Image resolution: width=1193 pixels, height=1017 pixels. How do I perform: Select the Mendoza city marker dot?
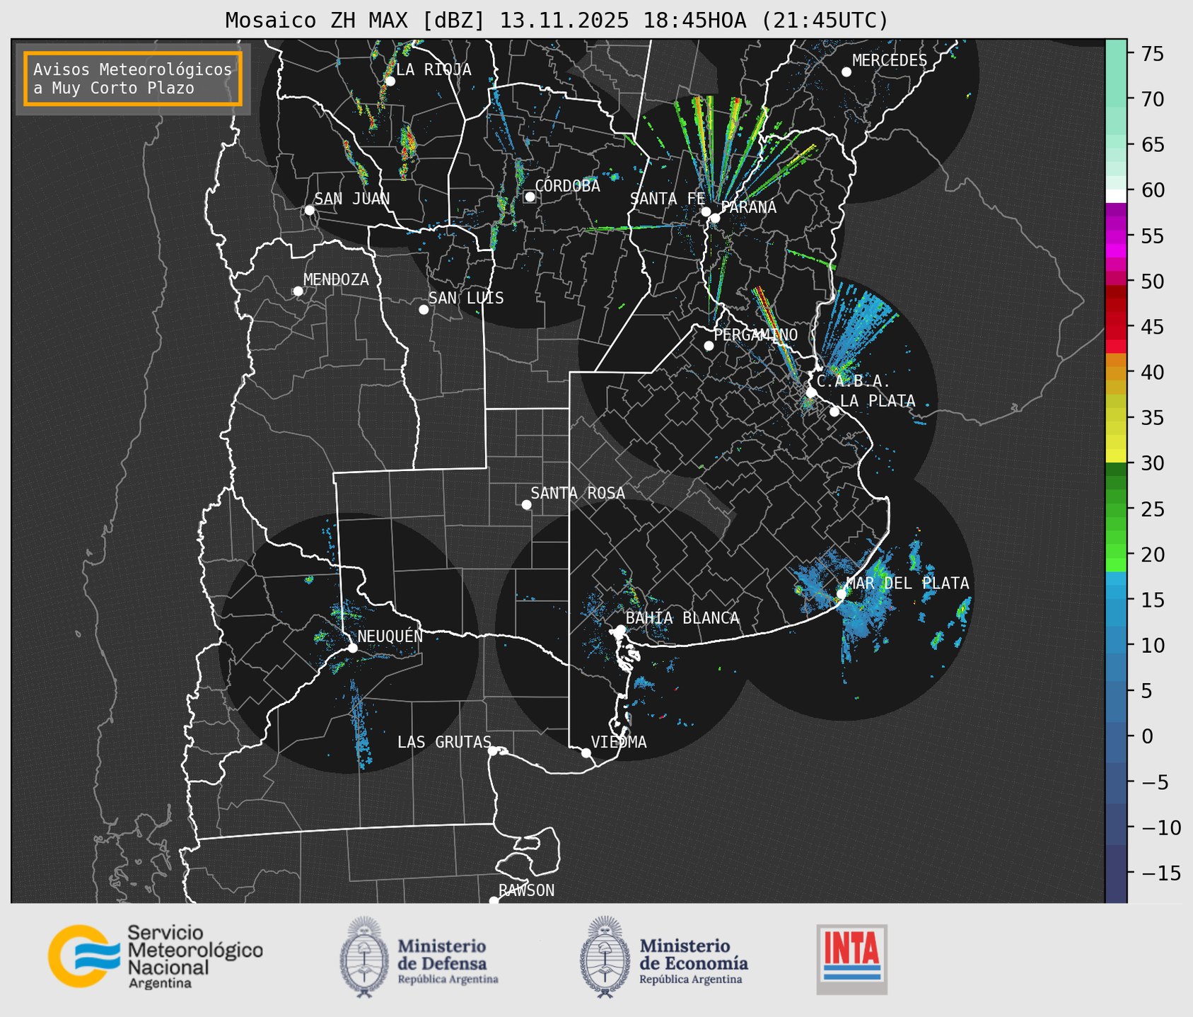298,291
